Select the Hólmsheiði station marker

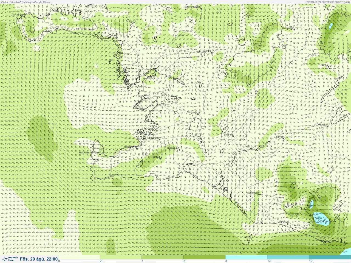tap(159, 139)
